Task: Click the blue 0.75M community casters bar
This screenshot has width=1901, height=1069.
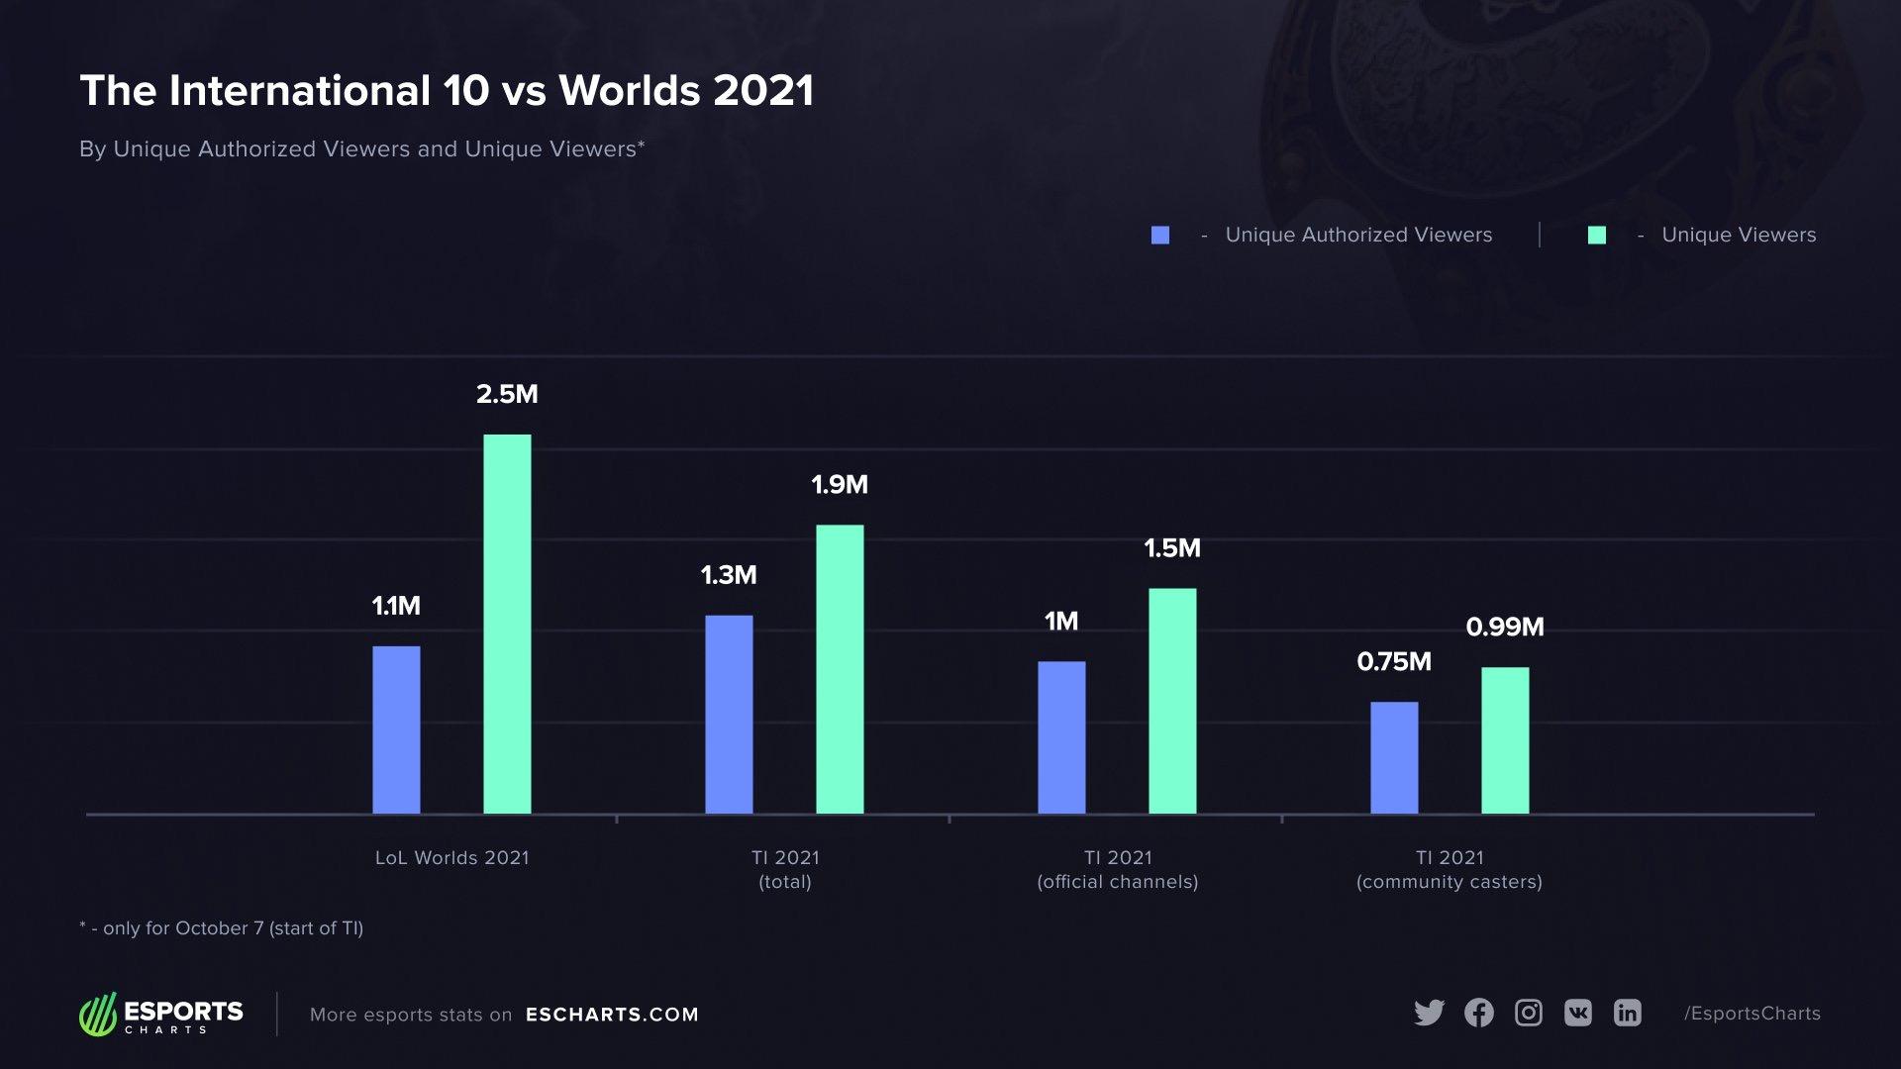Action: [1394, 758]
